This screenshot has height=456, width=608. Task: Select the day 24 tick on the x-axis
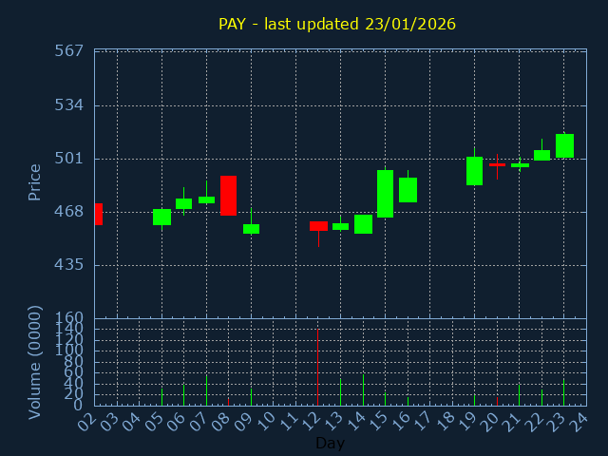pos(579,419)
